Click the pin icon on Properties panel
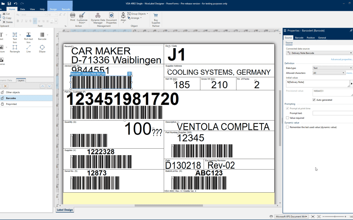Image resolution: width=353 pixels, height=220 pixels. click(351, 31)
